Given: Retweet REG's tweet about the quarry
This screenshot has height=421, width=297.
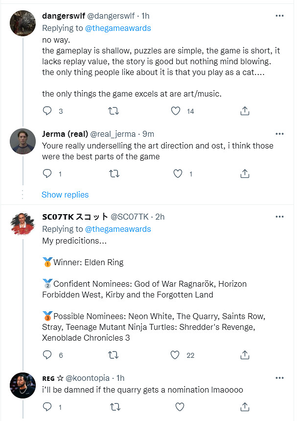Looking at the screenshot, I should tap(113, 407).
